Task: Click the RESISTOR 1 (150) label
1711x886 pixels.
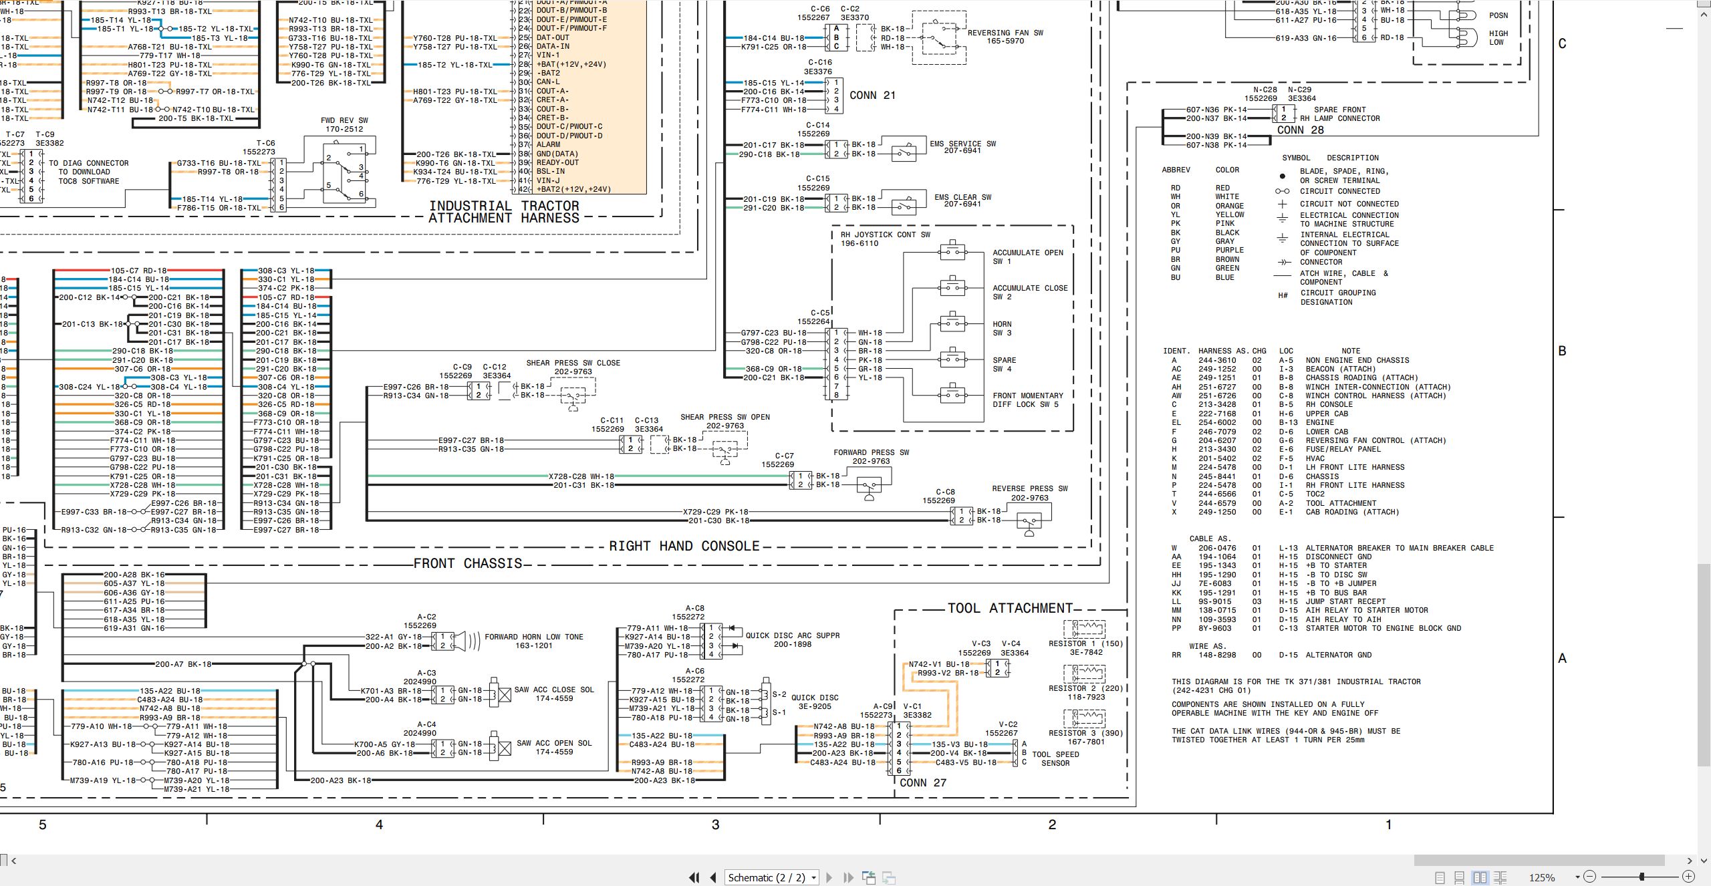Action: tap(1085, 643)
